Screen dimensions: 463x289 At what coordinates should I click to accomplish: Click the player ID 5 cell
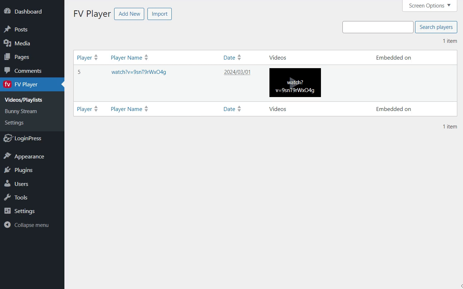[x=79, y=72]
